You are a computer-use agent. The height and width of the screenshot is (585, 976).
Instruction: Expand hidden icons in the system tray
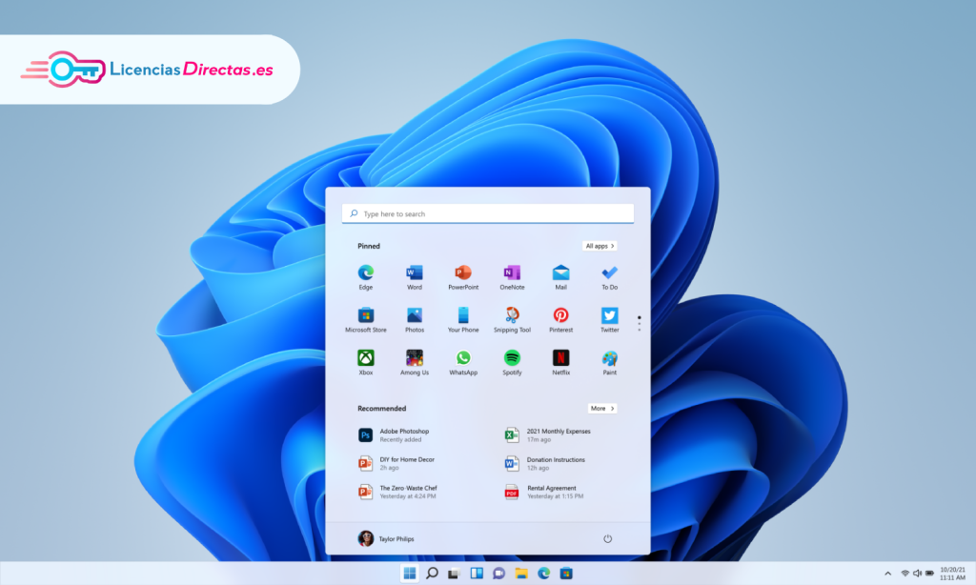tap(887, 573)
